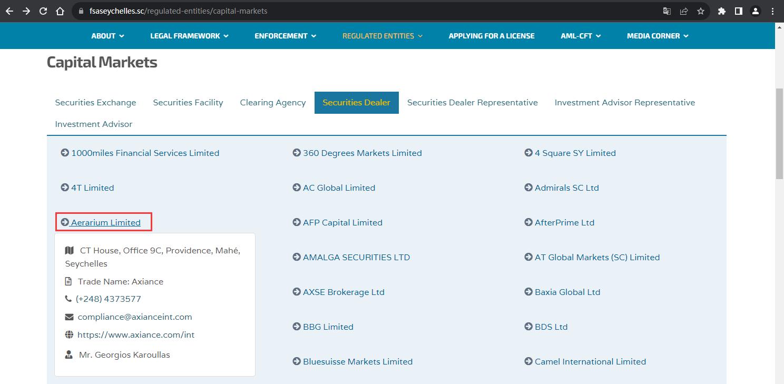The image size is (784, 384).
Task: Click the envelope icon beside the email
Action: click(69, 317)
